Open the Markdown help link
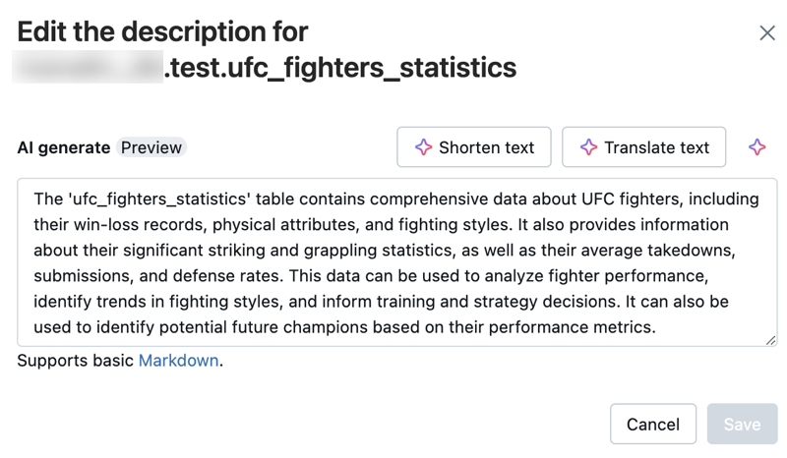This screenshot has width=787, height=458. (178, 361)
